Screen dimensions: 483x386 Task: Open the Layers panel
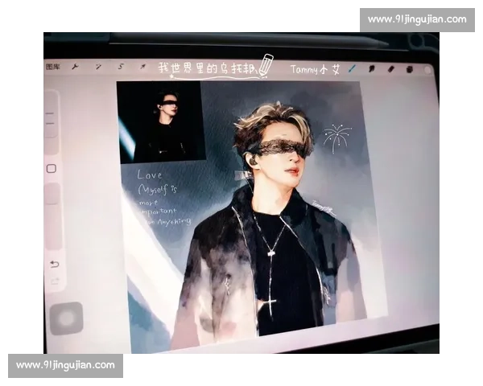410,70
